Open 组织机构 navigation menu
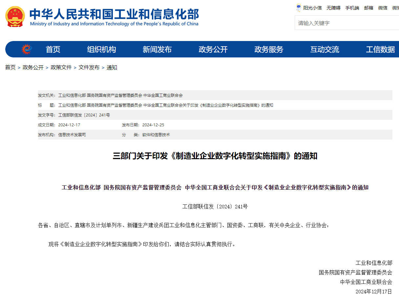This screenshot has height=296, width=399. click(101, 49)
